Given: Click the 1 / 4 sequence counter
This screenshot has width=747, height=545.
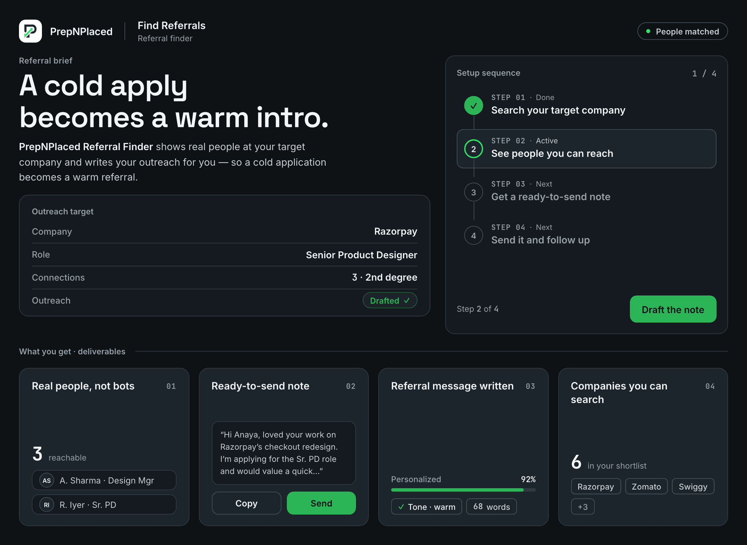Looking at the screenshot, I should click(x=704, y=74).
